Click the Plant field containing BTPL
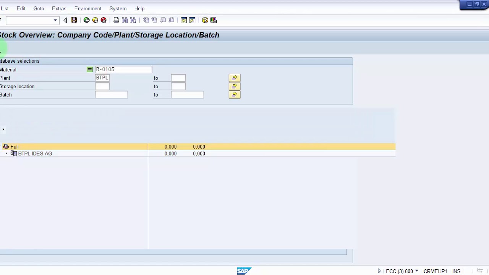Viewport: 489px width, 275px height. [102, 78]
